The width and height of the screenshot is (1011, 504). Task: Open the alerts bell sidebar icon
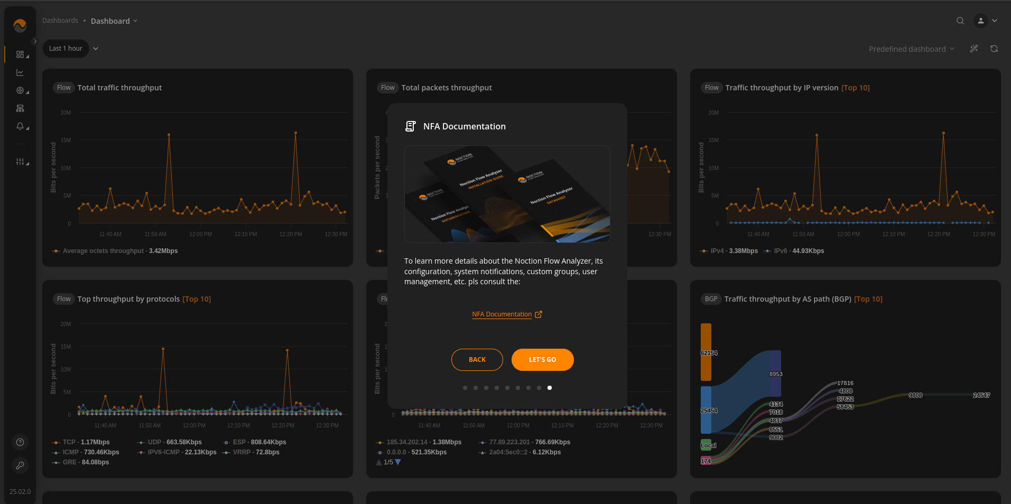point(20,126)
